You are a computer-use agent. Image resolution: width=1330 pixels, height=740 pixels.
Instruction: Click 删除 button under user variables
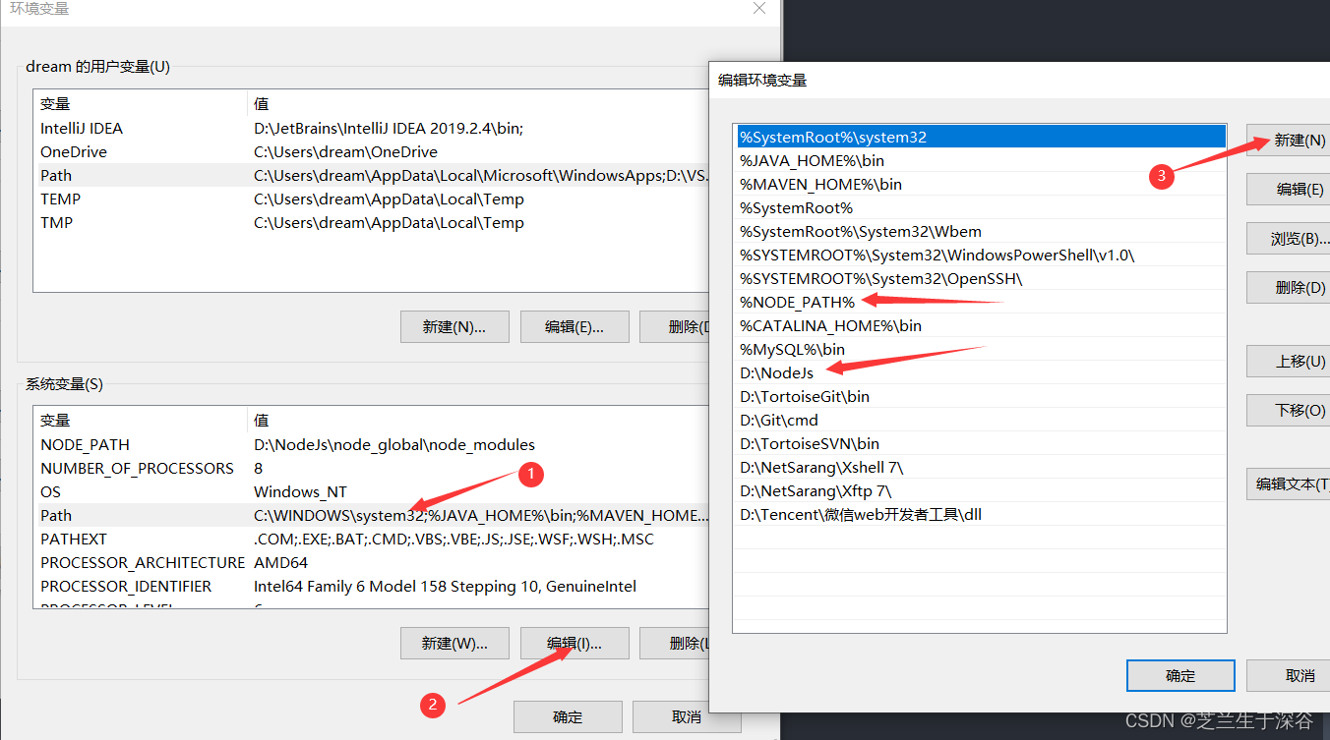tap(675, 327)
